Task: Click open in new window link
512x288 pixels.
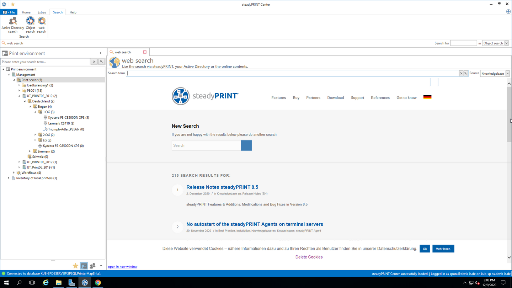Action: pos(123,266)
